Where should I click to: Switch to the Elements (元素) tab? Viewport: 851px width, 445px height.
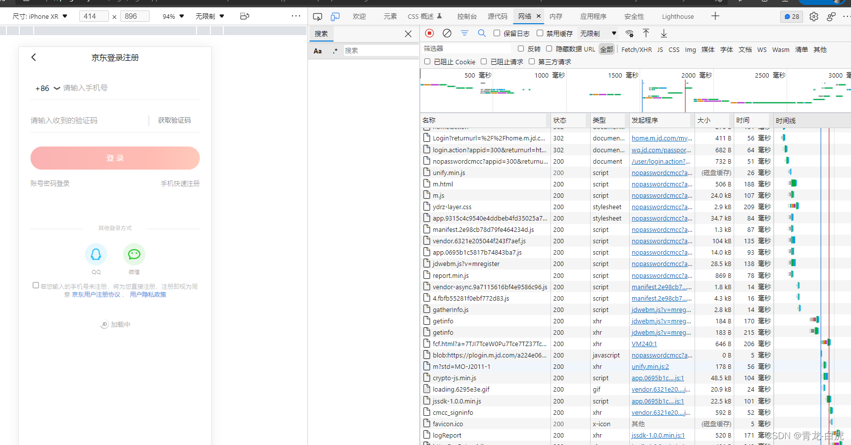pos(390,16)
